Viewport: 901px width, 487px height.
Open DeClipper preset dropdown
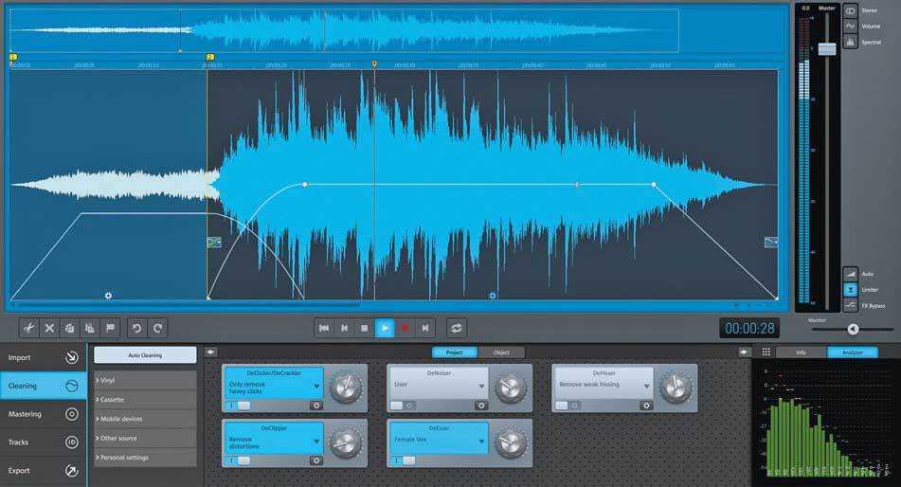[316, 442]
